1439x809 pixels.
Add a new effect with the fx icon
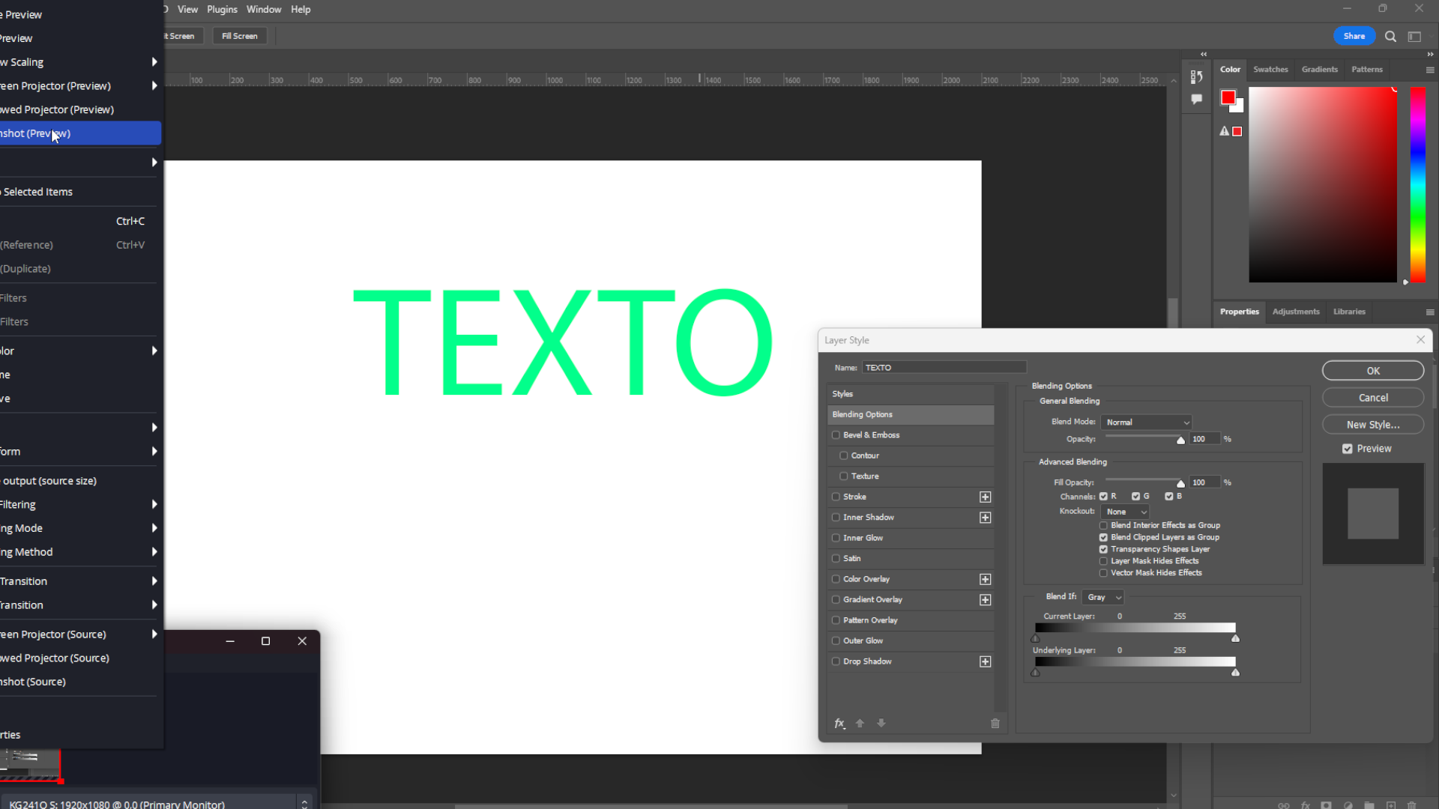click(x=839, y=724)
